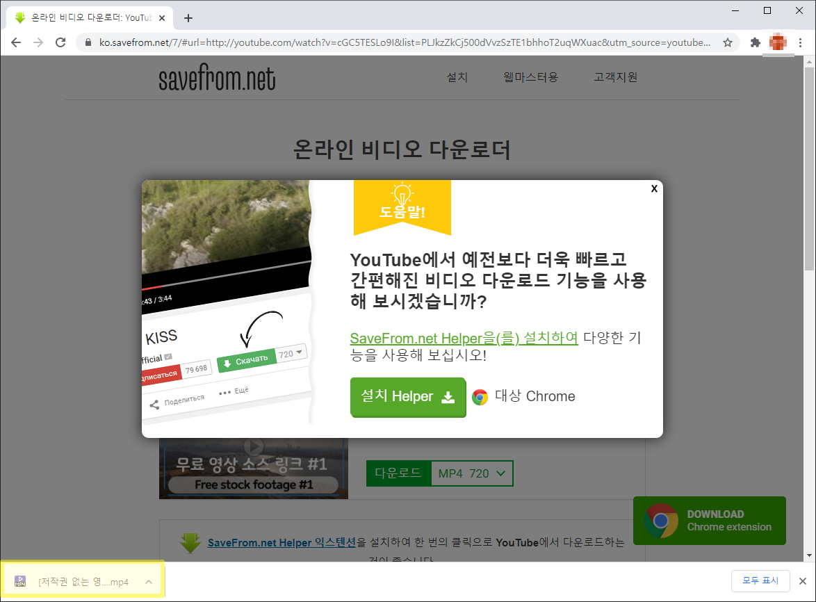Click the page's vertical scrollbar thumb
Screen dimensions: 816x602
click(809, 168)
